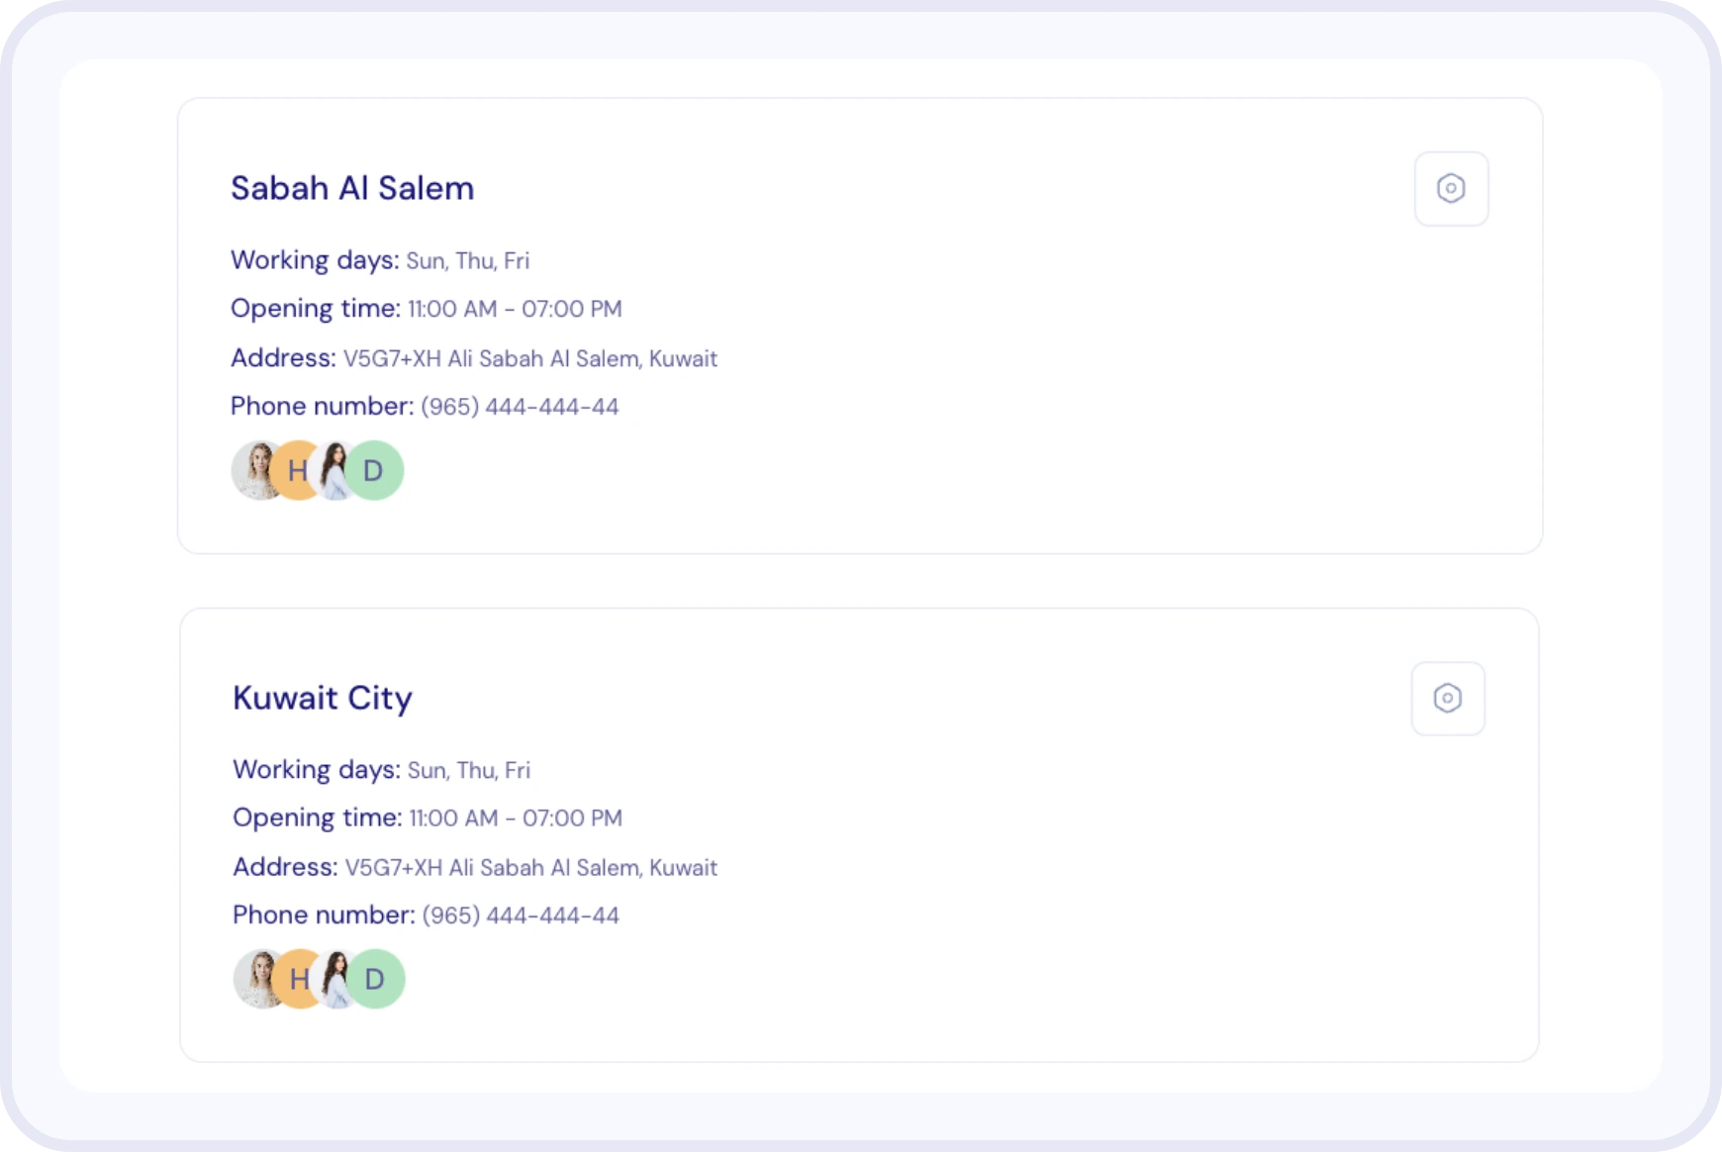Click opening time in Sabah Al Salem card

coord(515,309)
